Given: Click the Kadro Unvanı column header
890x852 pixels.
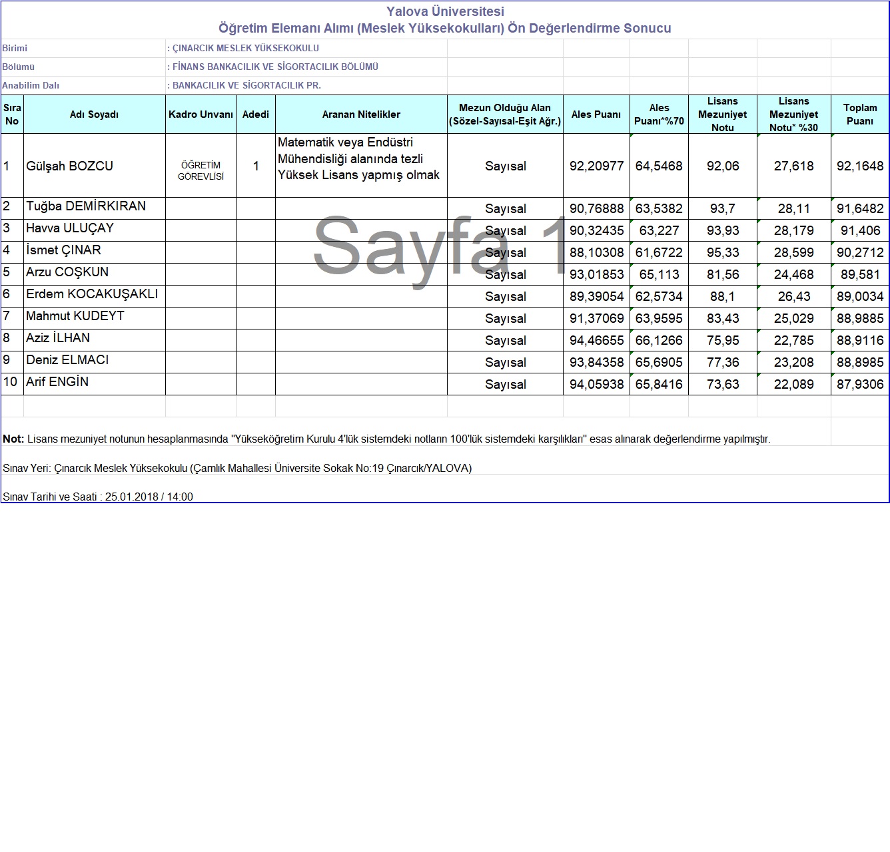Looking at the screenshot, I should (201, 114).
